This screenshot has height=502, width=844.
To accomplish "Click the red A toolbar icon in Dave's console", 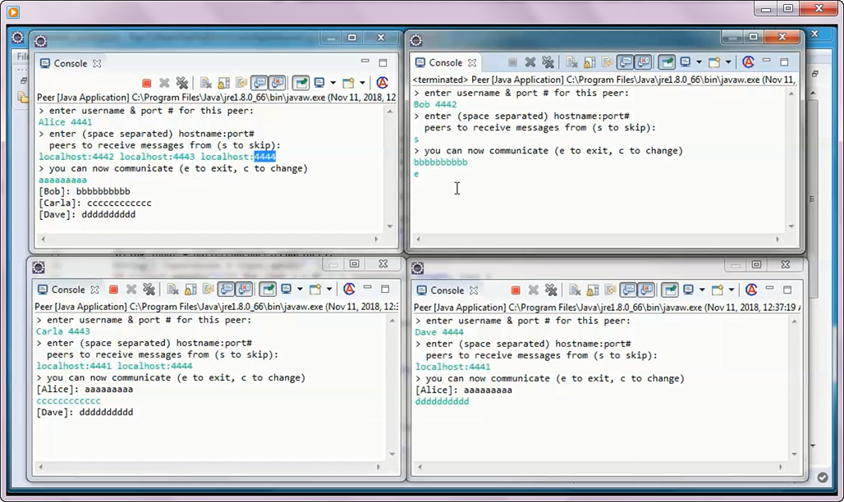I will click(x=750, y=289).
